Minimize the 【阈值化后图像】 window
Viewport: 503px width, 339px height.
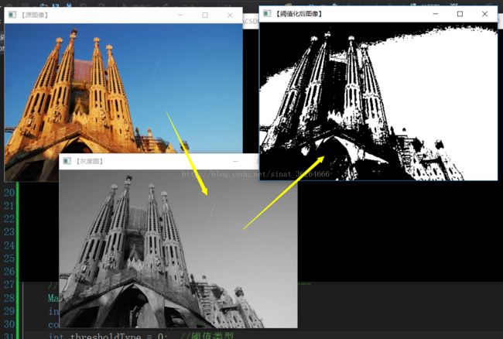click(x=436, y=14)
